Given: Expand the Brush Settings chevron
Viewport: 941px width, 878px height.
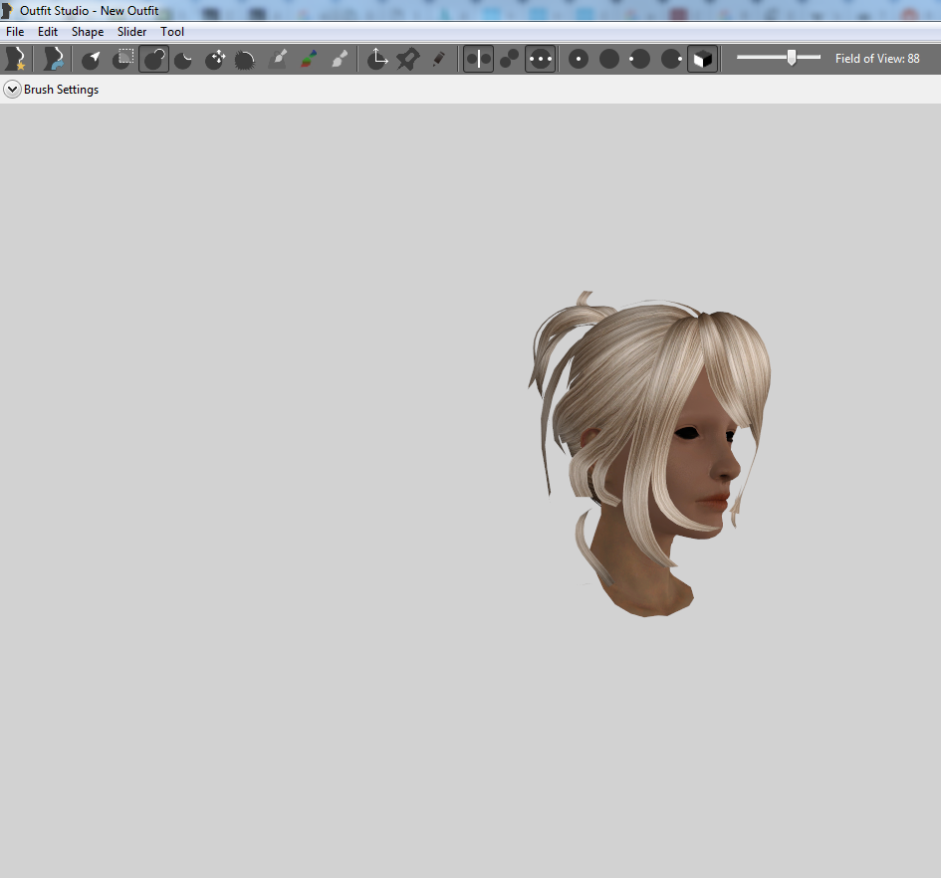Looking at the screenshot, I should coord(12,90).
